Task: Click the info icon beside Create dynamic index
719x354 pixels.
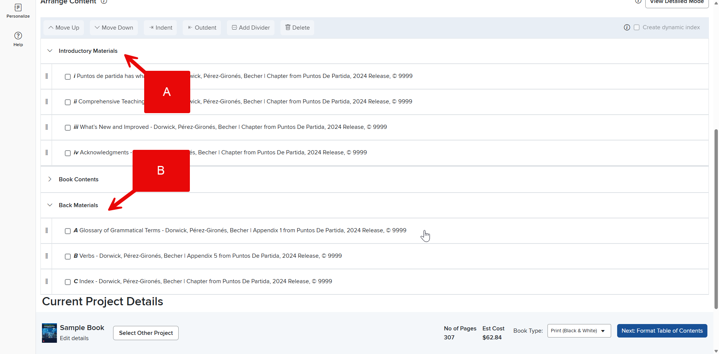Action: pos(627,27)
